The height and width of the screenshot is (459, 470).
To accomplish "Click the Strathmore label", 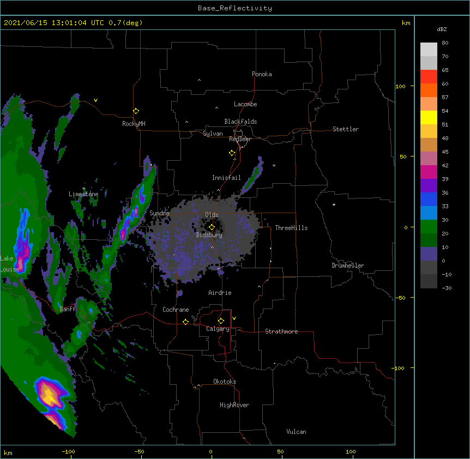I will (281, 331).
